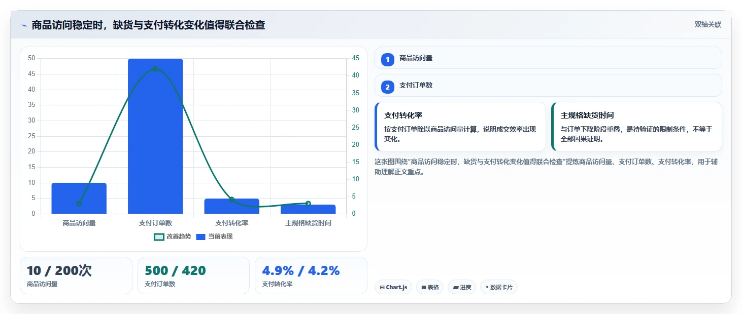742x314 pixels.
Task: Click the description 按支付订单除以商品访问量计算
Action: [x=460, y=134]
